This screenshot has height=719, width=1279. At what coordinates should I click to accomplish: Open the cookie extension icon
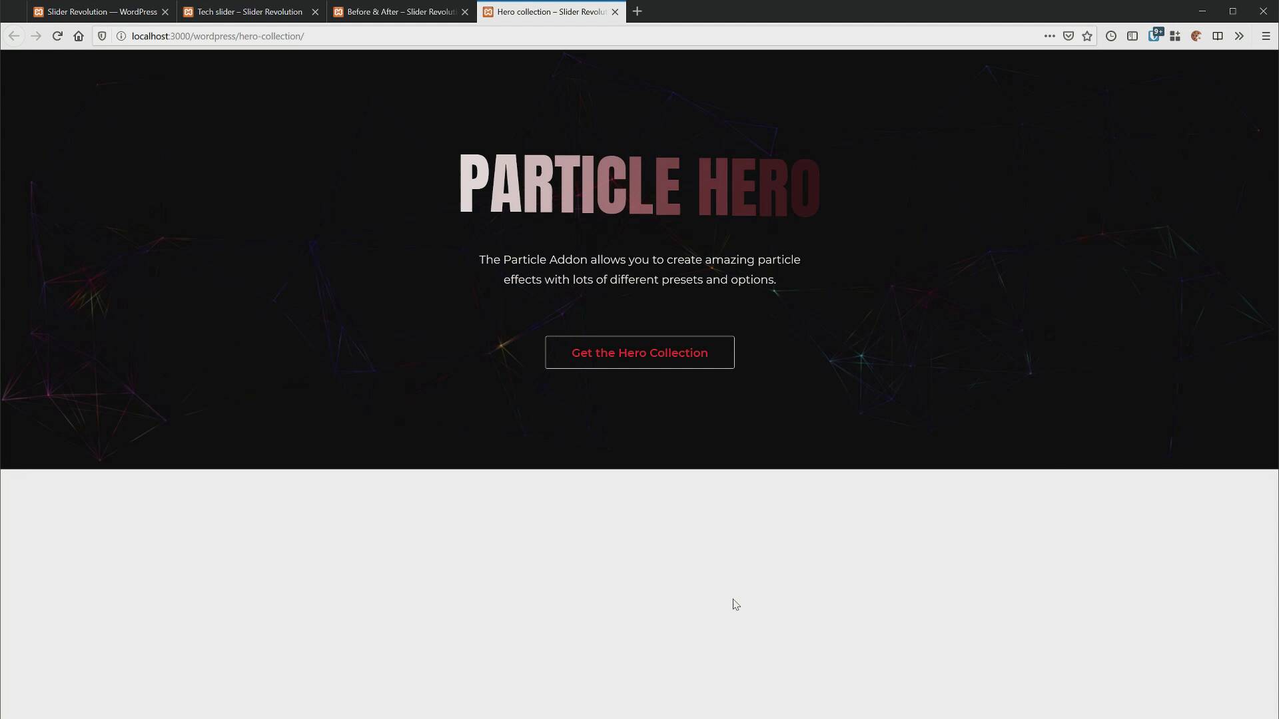coord(1196,36)
